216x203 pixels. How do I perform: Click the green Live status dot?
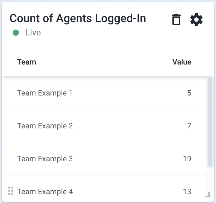pyautogui.click(x=16, y=33)
